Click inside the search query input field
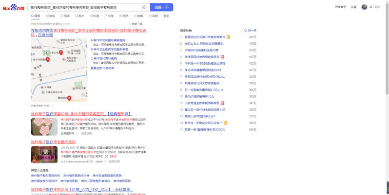This screenshot has width=389, height=195. (x=83, y=7)
